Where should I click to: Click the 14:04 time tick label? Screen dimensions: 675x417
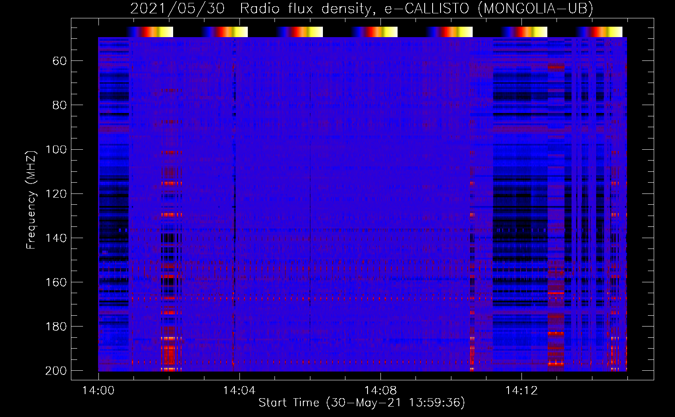[x=239, y=391]
